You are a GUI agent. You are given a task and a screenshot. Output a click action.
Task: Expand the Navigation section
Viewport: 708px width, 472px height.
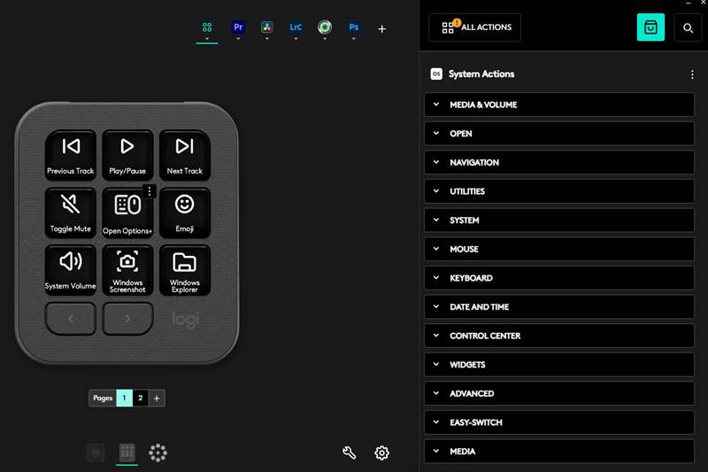click(559, 163)
